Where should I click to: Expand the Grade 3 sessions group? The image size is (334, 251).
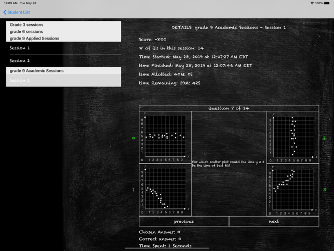coord(63,24)
